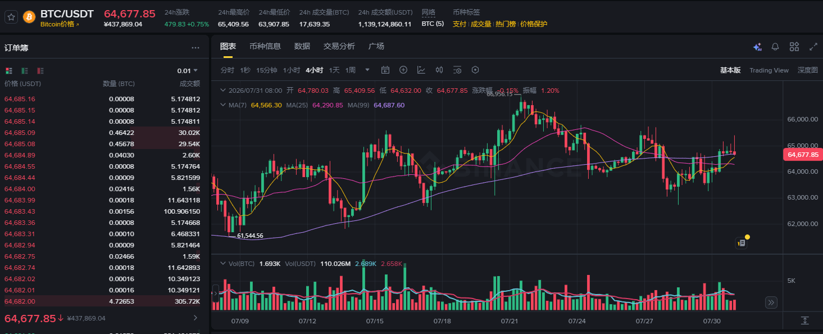Viewport: 823px width, 334px height.
Task: Open the Bitcoin价格 link
Action: tap(60, 24)
